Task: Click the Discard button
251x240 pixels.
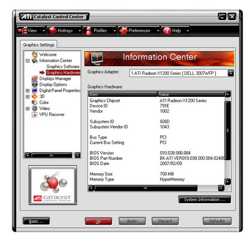Action: point(165,221)
